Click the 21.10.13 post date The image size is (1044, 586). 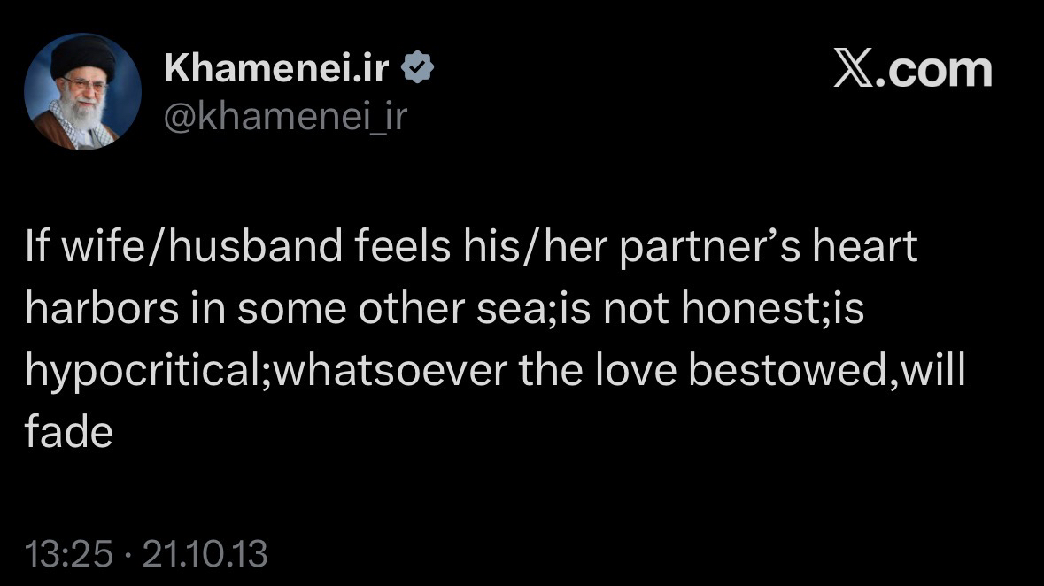point(205,555)
